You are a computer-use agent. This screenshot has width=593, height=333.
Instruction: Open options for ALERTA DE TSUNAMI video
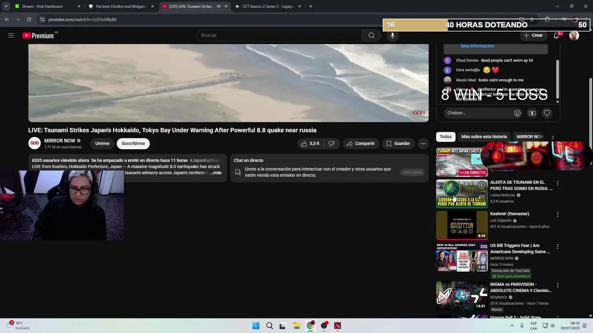(x=558, y=183)
